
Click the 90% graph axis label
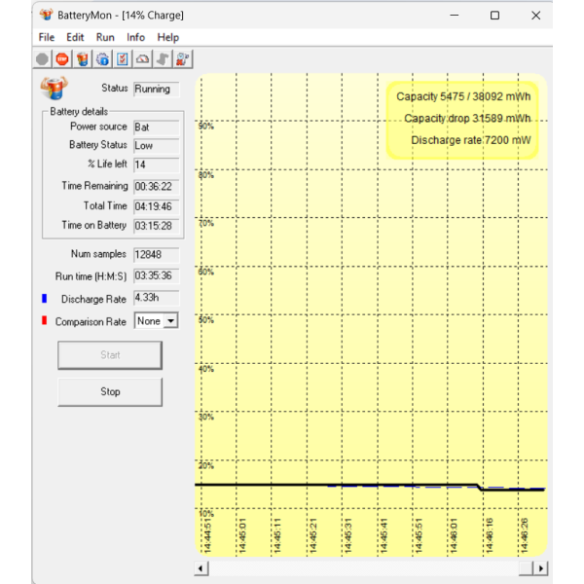pyautogui.click(x=206, y=127)
